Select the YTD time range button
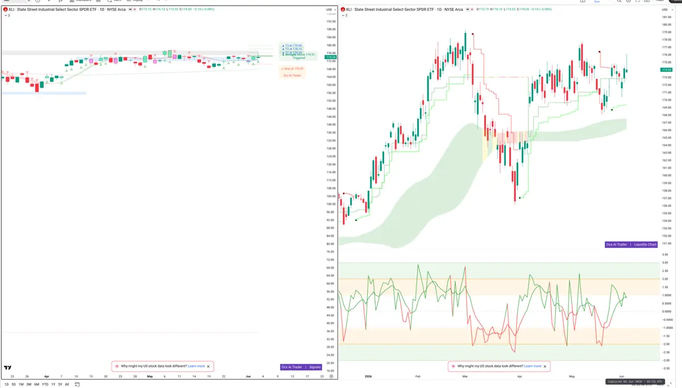682x388 pixels. [x=45, y=385]
